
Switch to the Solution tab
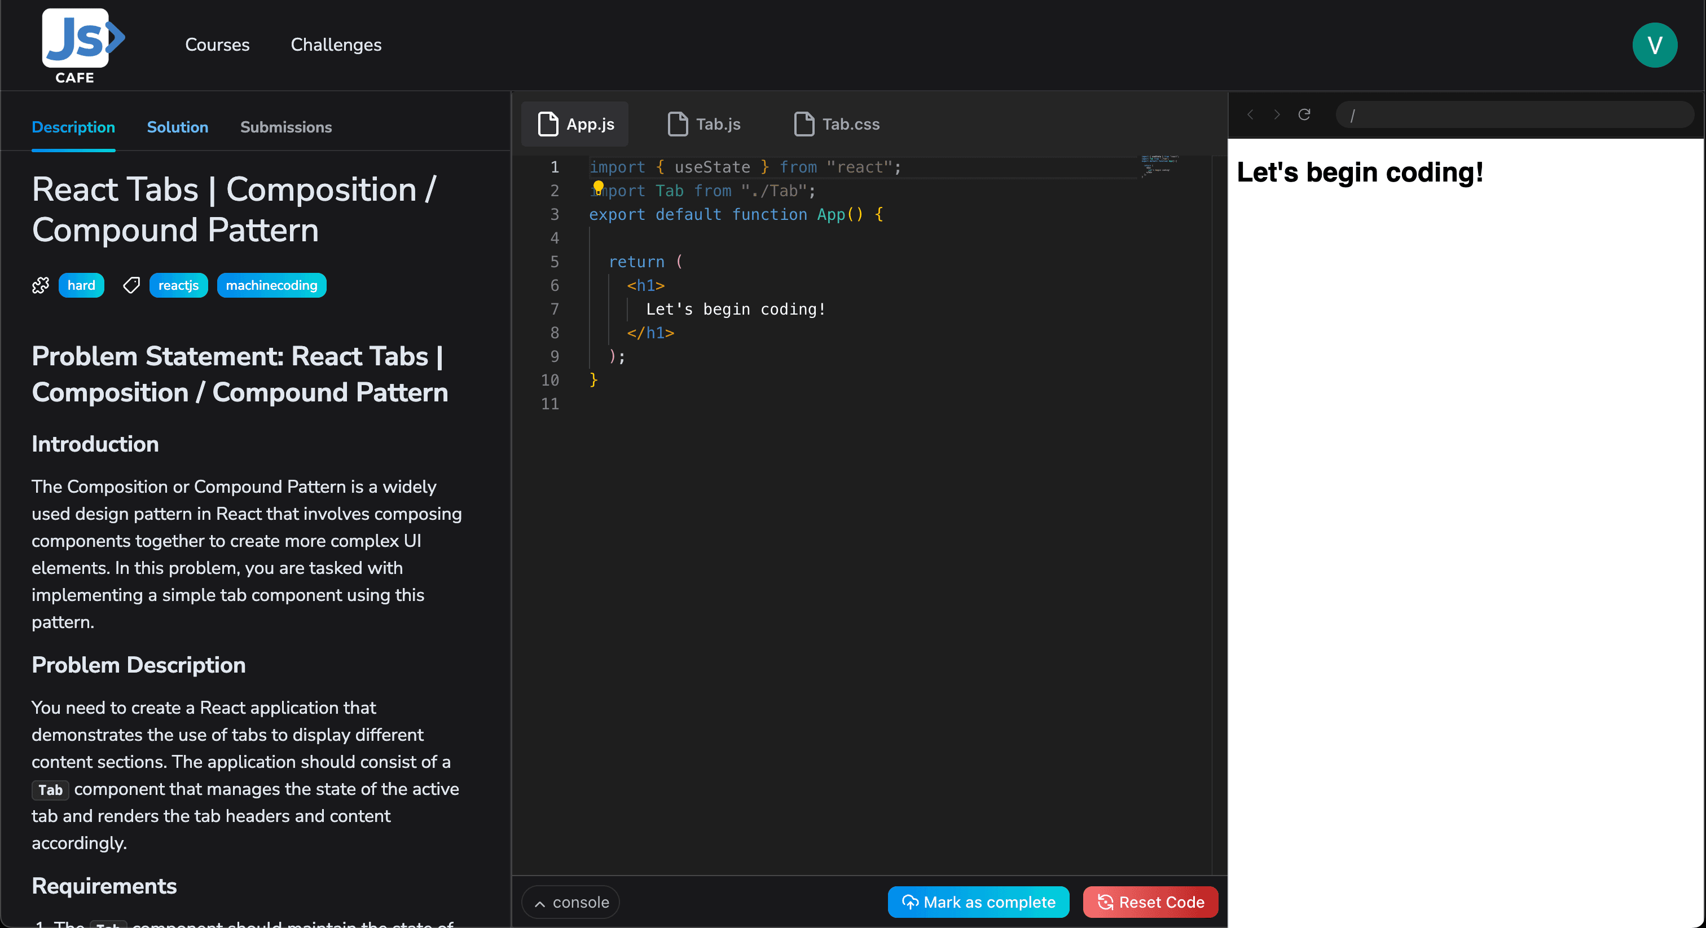[x=178, y=126]
